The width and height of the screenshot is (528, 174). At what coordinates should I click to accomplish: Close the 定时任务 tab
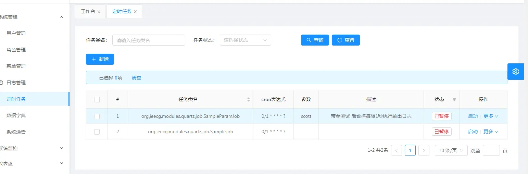point(135,12)
